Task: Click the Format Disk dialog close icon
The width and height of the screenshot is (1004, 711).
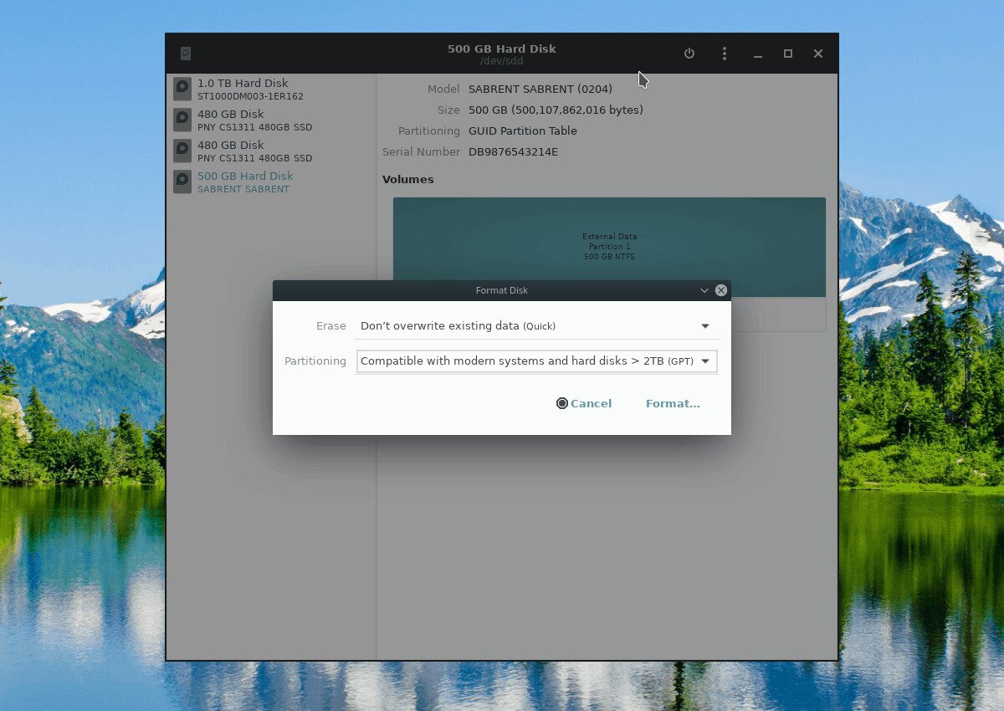Action: click(x=720, y=290)
